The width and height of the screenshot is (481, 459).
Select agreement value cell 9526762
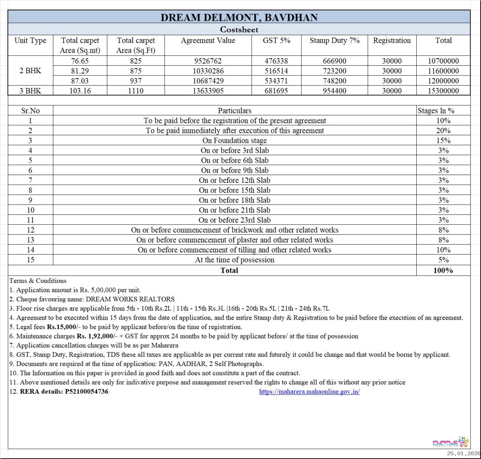208,61
